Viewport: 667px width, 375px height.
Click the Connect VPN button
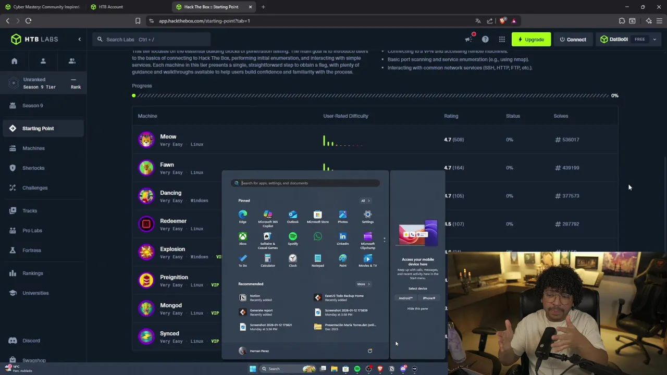pos(573,40)
